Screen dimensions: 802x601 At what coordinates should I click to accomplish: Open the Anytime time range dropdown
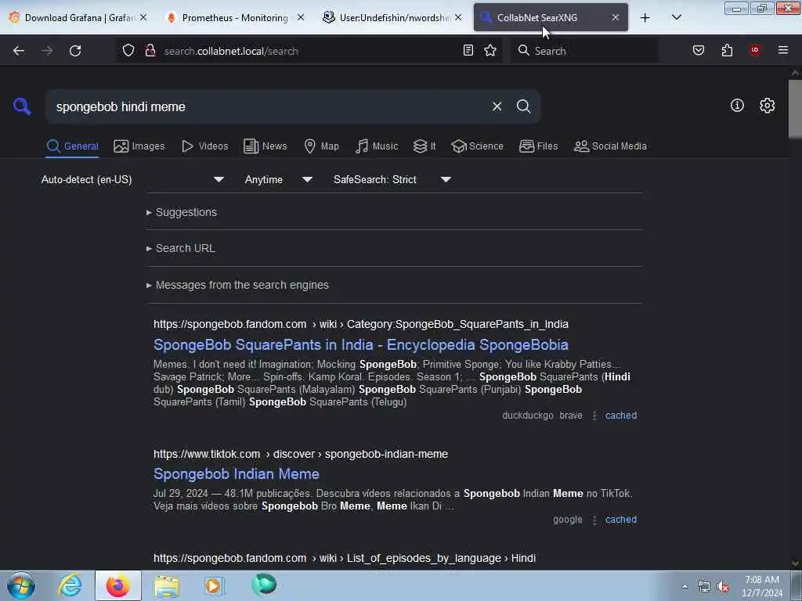(278, 179)
